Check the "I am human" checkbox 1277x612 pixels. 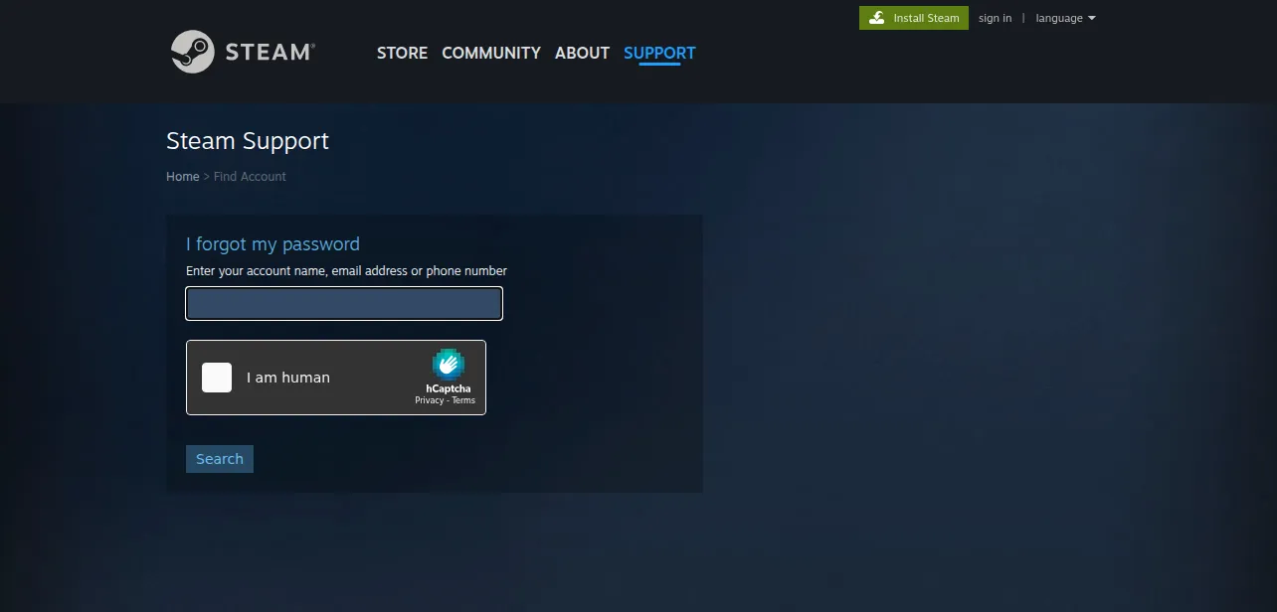pos(217,378)
